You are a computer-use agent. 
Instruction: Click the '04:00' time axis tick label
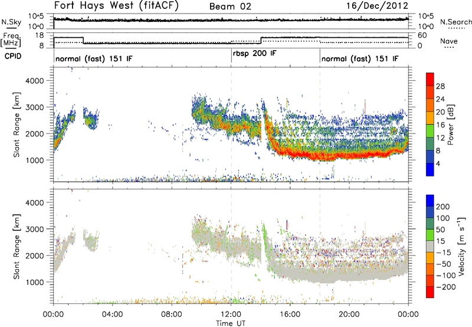[x=112, y=315]
